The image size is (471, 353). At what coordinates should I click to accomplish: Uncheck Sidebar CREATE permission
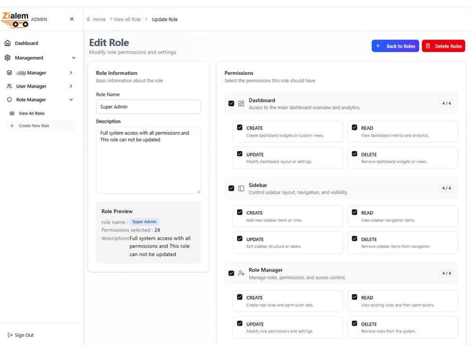pos(239,212)
